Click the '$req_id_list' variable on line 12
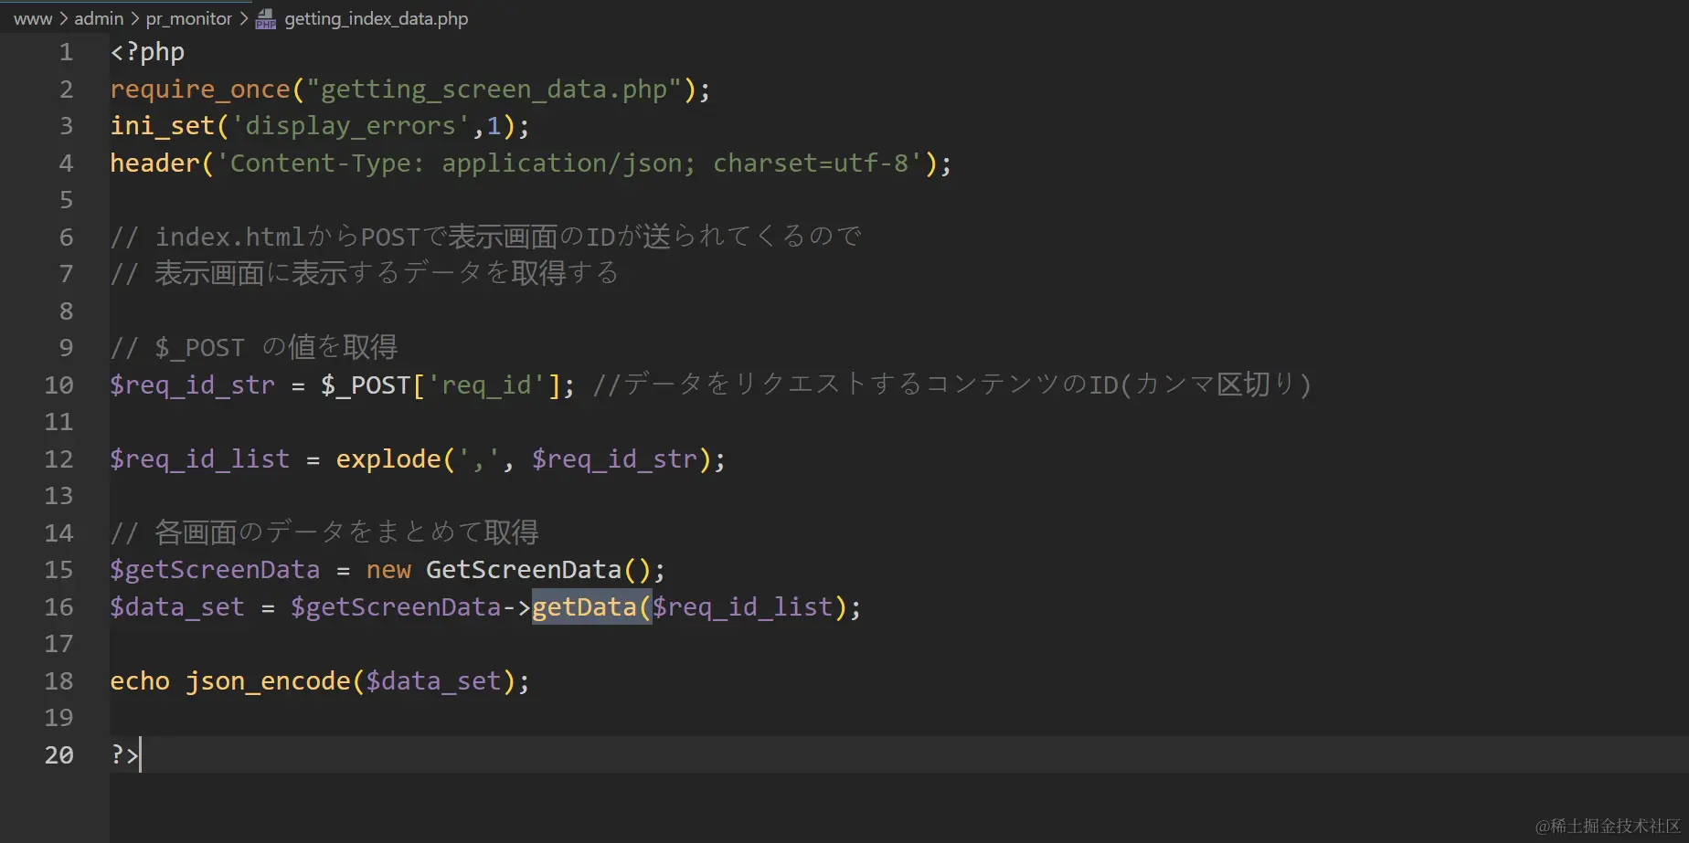Image resolution: width=1689 pixels, height=843 pixels. [199, 458]
